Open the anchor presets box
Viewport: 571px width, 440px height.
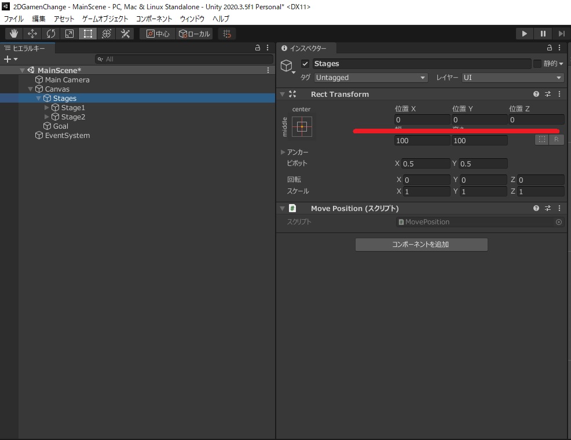tap(302, 126)
